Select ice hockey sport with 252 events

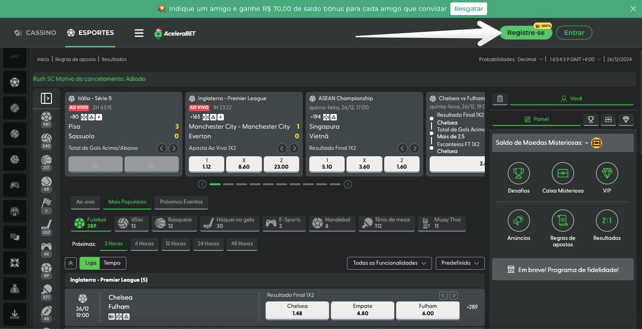[46, 227]
